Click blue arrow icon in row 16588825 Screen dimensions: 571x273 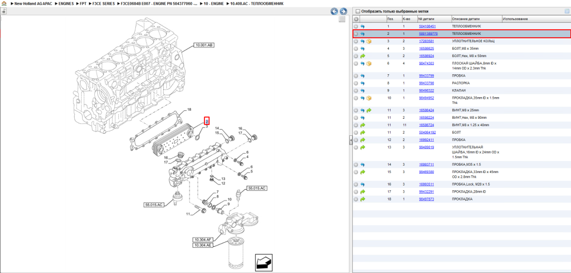tap(363, 49)
